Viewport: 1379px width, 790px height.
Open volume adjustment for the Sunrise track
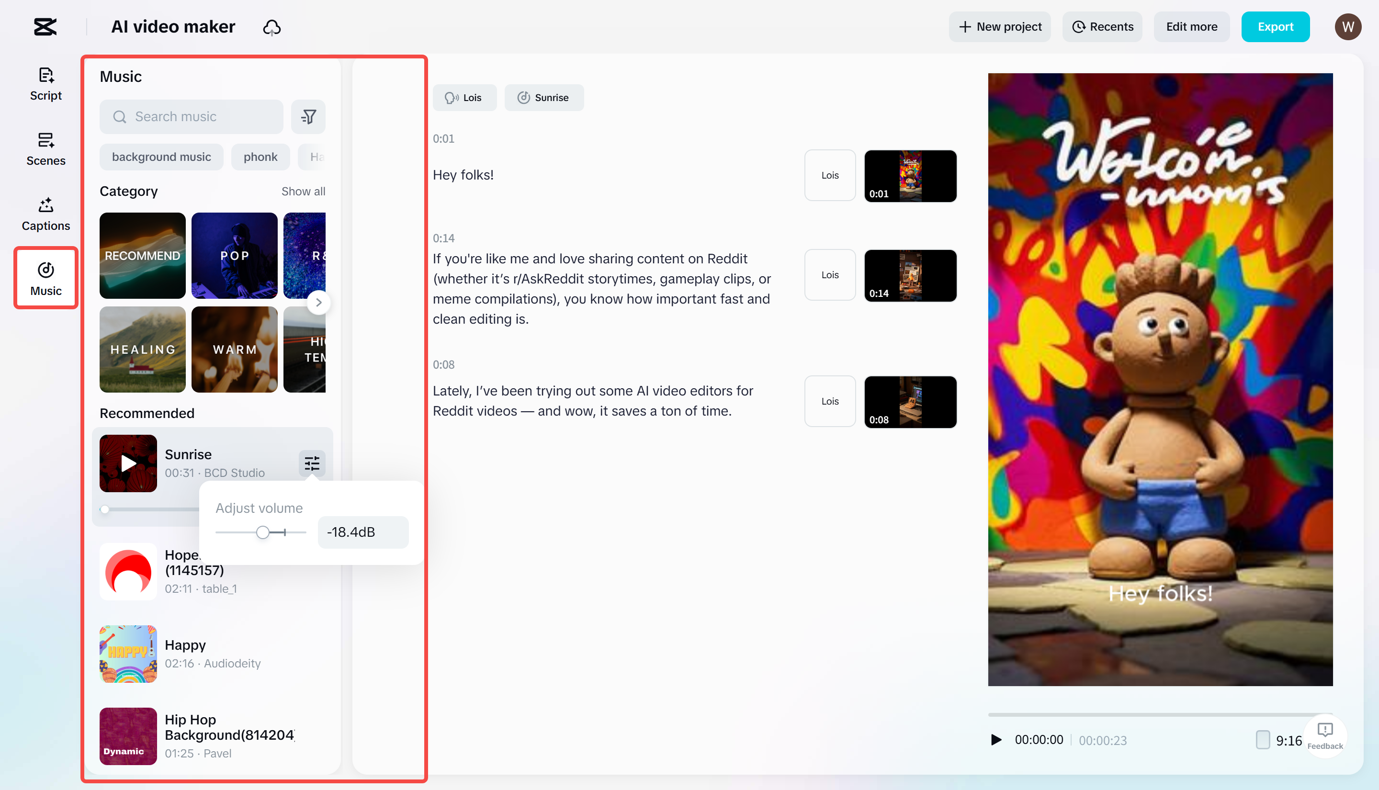point(312,463)
